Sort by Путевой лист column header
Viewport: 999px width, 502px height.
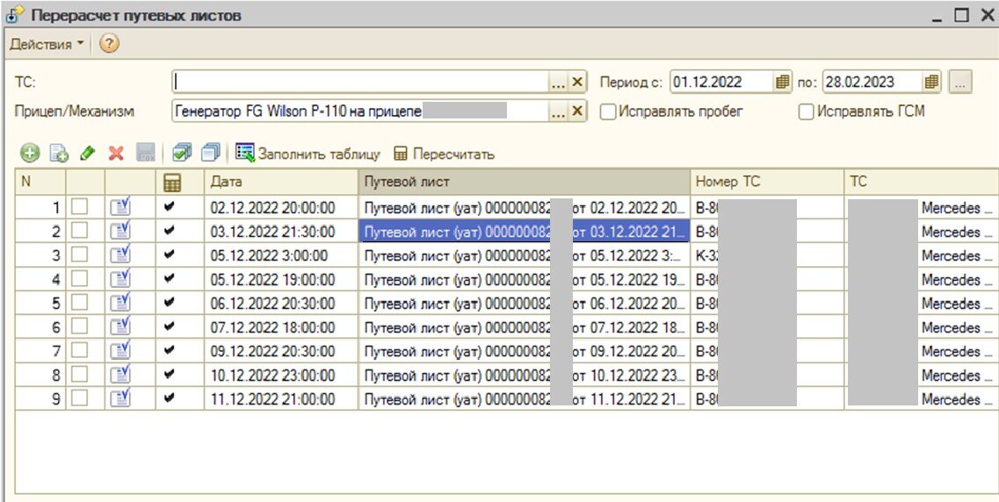pos(525,182)
